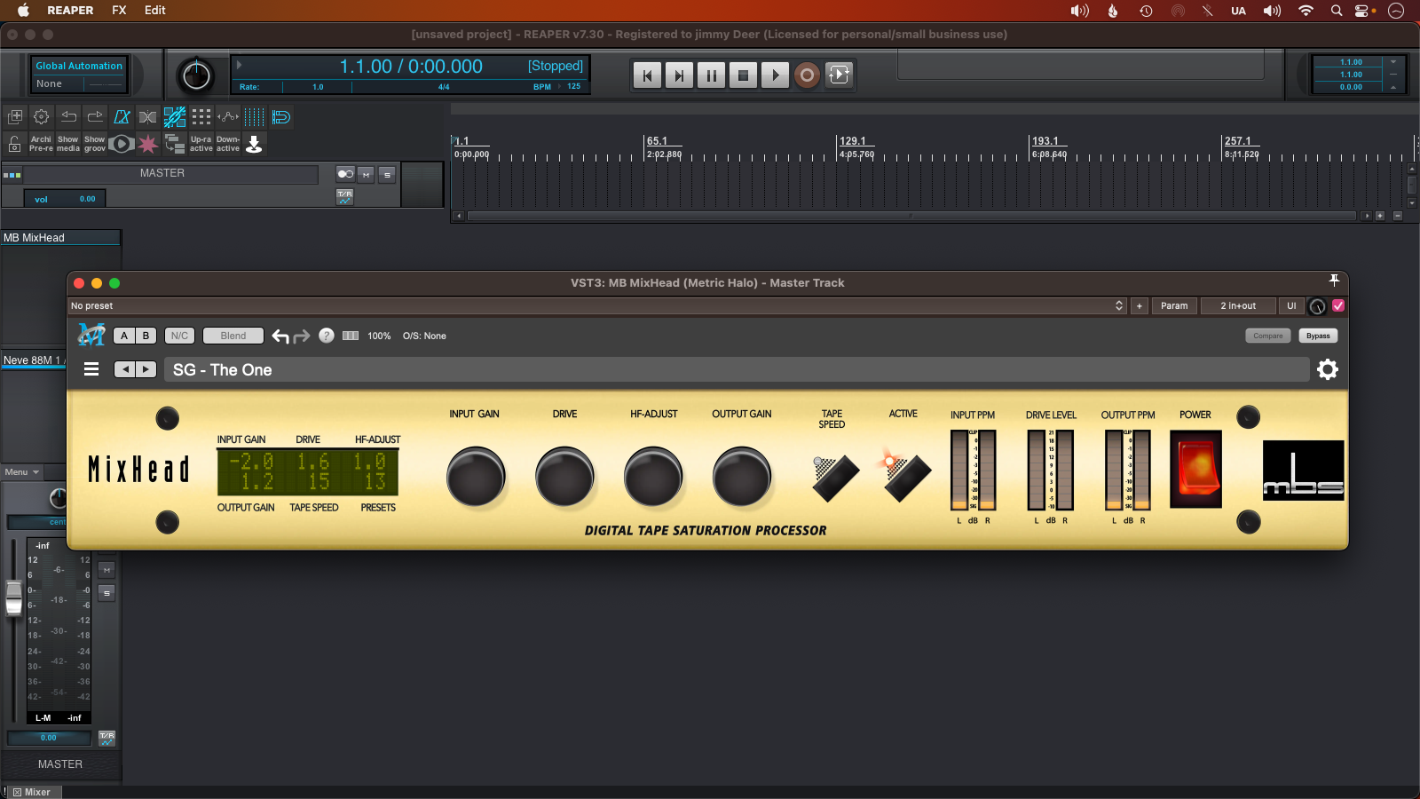This screenshot has height=799, width=1420.
Task: Open the Edit menu
Action: (155, 11)
